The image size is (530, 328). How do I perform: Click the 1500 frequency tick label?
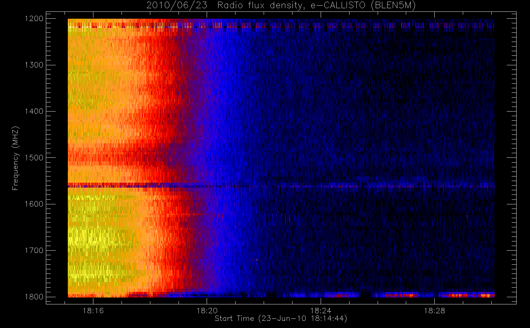[x=34, y=158]
